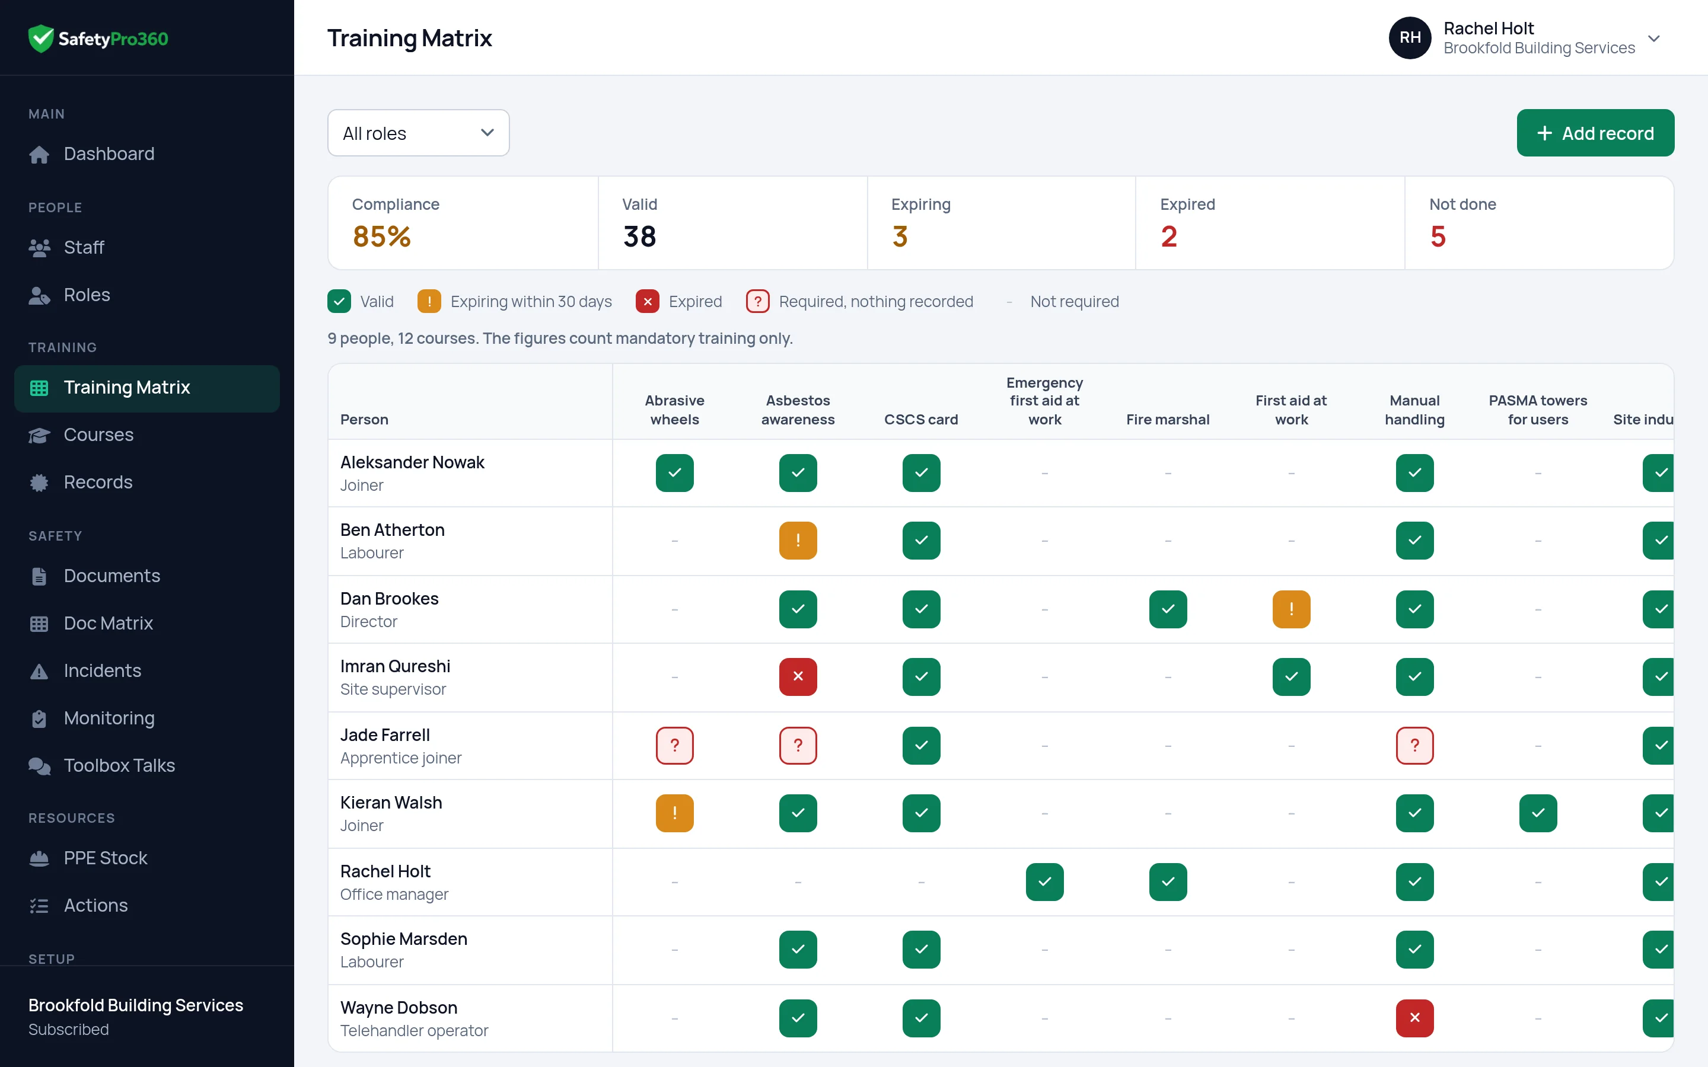Click the Incidents warning triangle icon
1708x1067 pixels.
[40, 670]
